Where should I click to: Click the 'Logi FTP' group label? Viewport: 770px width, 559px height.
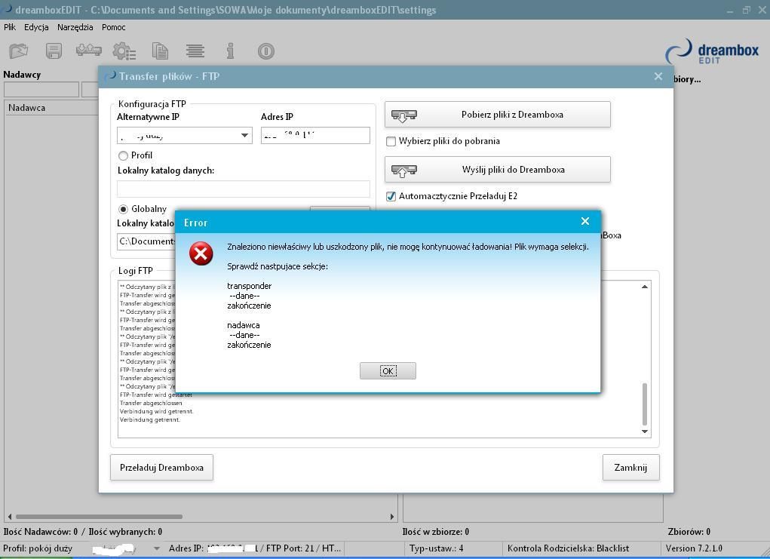click(x=136, y=271)
